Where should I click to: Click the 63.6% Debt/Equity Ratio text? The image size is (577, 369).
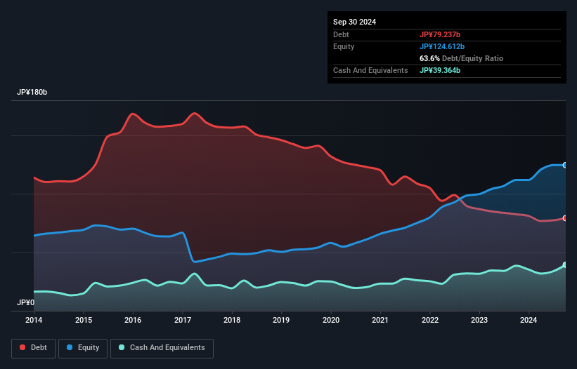(x=461, y=58)
